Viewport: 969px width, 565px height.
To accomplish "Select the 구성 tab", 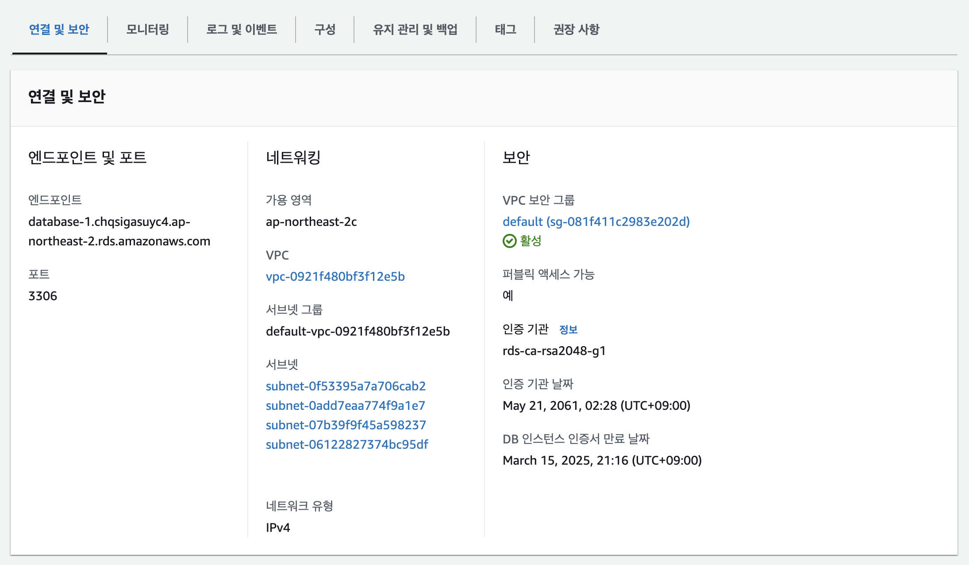I will point(325,30).
